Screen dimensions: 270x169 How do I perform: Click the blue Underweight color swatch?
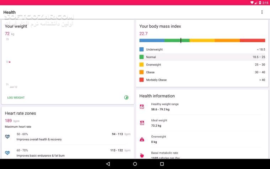pos(141,49)
